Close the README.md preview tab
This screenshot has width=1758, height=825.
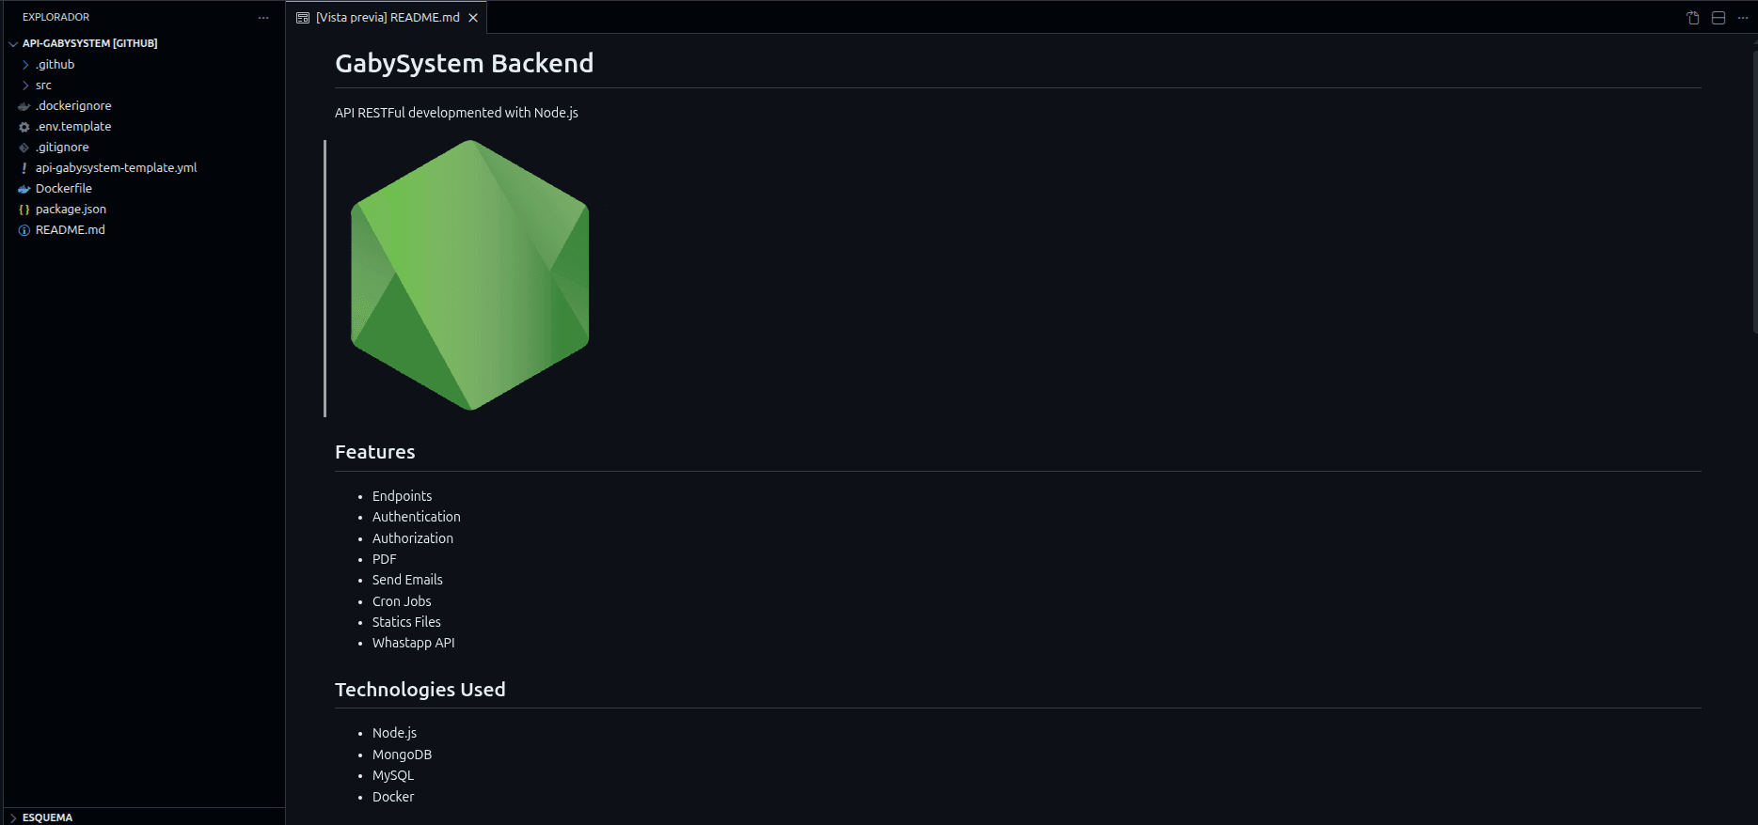tap(473, 17)
